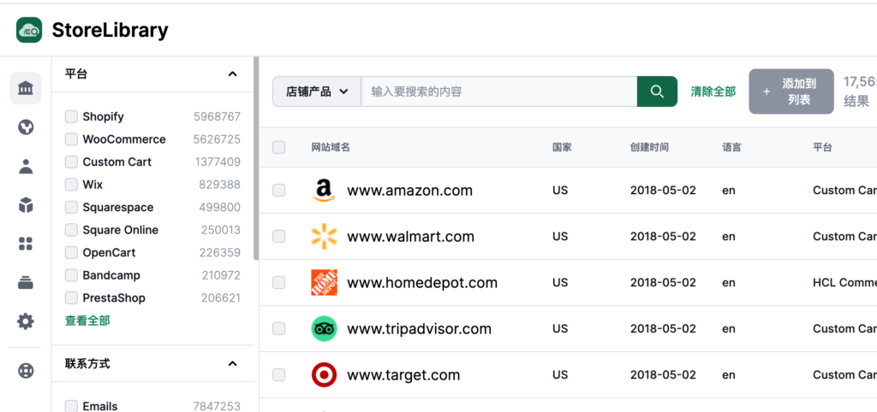The image size is (877, 412).
Task: Click the 创建时间 column header
Action: (x=649, y=147)
